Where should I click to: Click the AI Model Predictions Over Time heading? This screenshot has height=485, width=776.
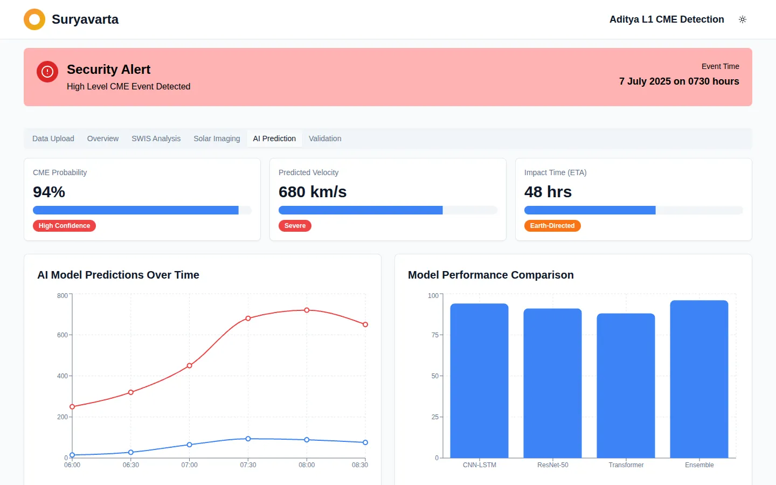(118, 275)
